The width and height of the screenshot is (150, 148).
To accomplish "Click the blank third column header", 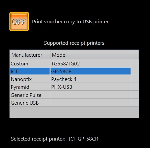I will [135, 55].
